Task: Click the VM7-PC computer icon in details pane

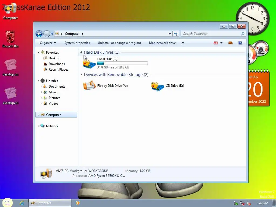Action: tap(46, 173)
